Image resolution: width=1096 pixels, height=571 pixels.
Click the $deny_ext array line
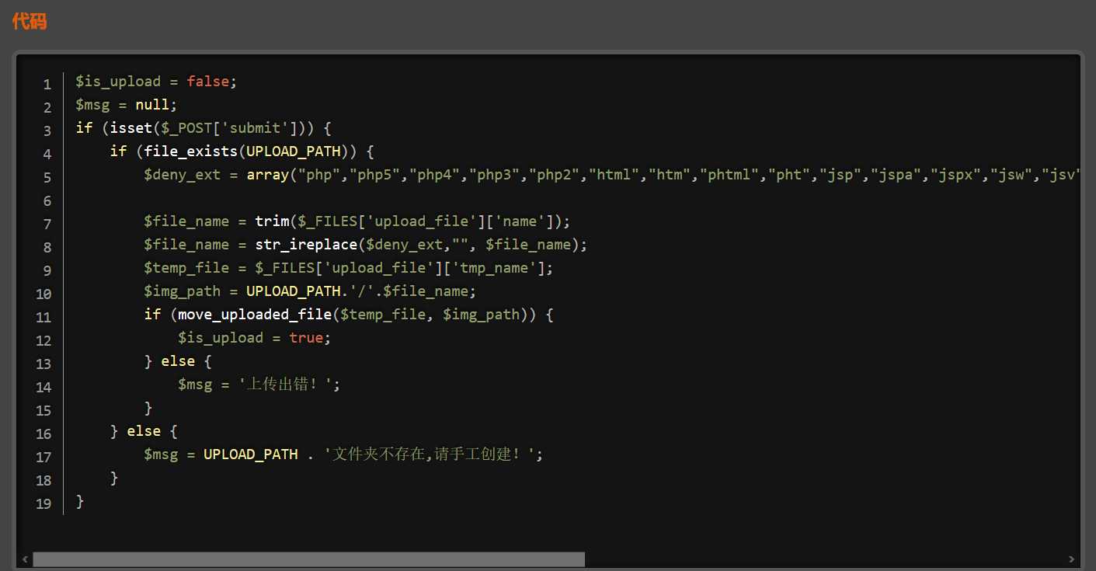(611, 175)
